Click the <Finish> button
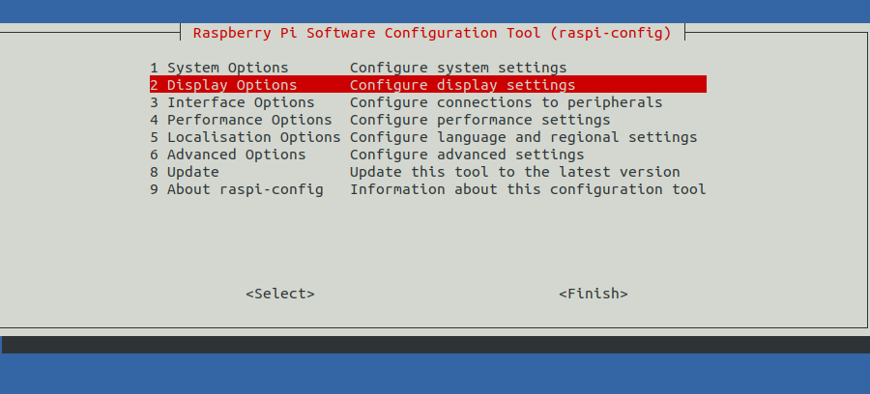This screenshot has width=870, height=394. [594, 294]
